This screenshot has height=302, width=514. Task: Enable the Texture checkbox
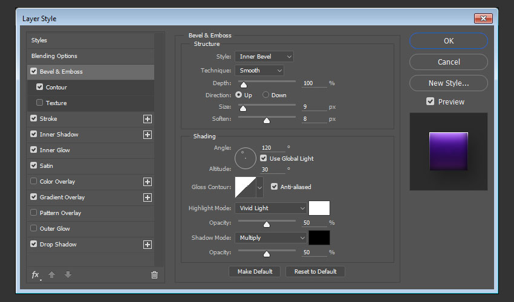[x=40, y=103]
